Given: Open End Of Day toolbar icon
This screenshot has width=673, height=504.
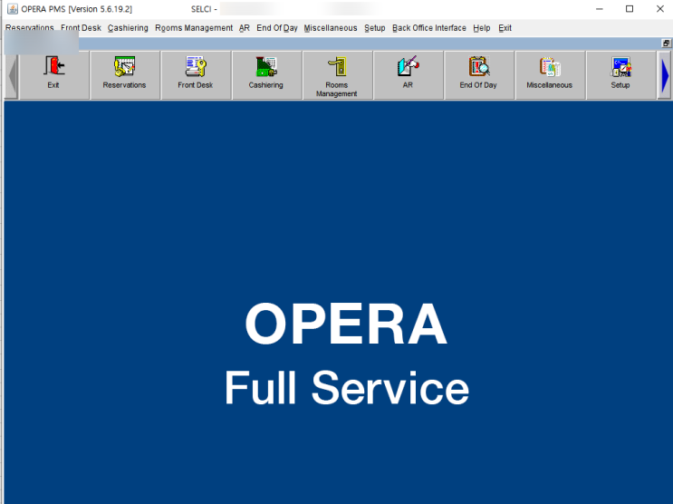Looking at the screenshot, I should coord(478,74).
